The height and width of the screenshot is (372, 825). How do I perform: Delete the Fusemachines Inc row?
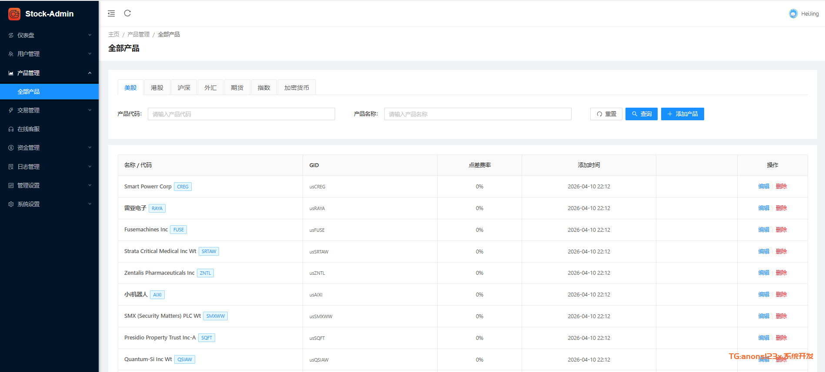coord(781,230)
